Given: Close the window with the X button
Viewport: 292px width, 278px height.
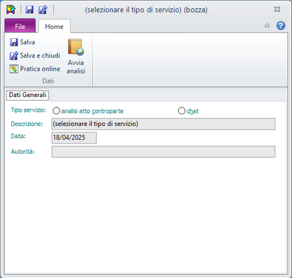Looking at the screenshot, I should click(277, 10).
